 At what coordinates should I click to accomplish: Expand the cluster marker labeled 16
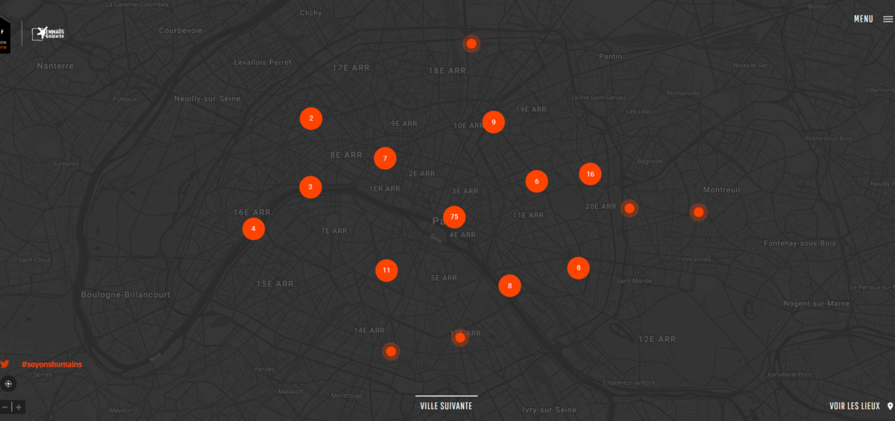pyautogui.click(x=590, y=174)
